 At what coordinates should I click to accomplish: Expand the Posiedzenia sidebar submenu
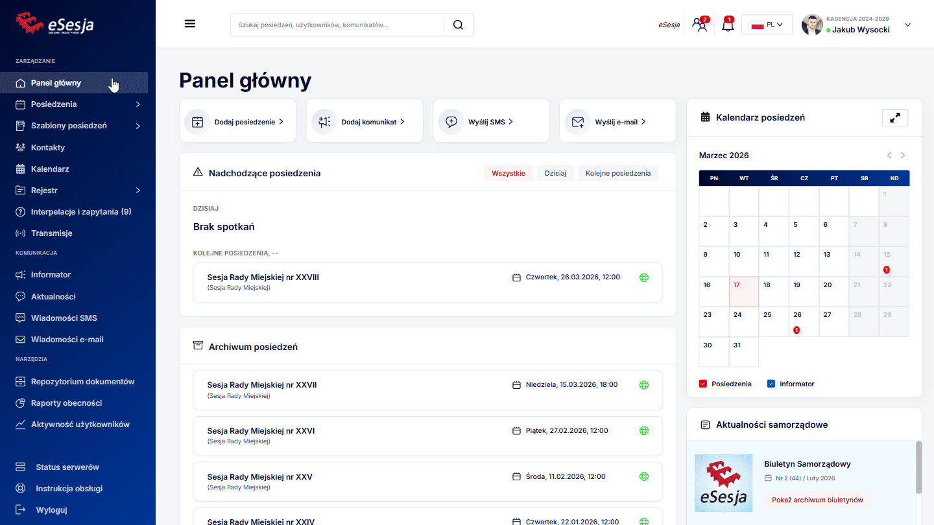(x=138, y=104)
